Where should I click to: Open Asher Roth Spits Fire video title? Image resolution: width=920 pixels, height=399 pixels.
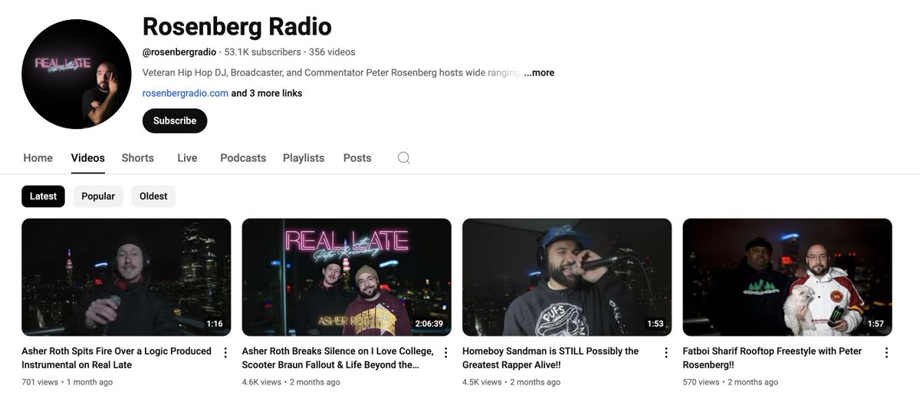[x=117, y=358]
